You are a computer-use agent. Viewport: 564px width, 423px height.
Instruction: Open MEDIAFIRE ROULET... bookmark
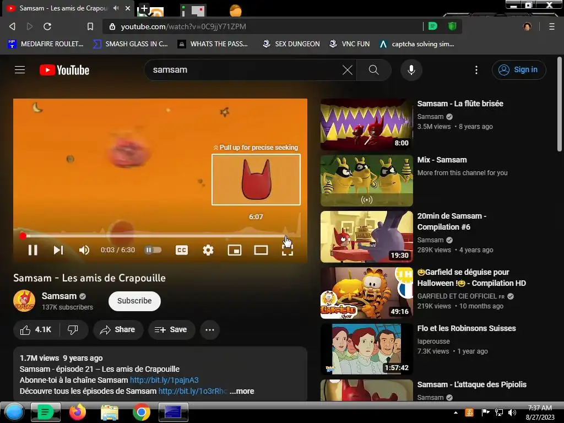click(46, 44)
